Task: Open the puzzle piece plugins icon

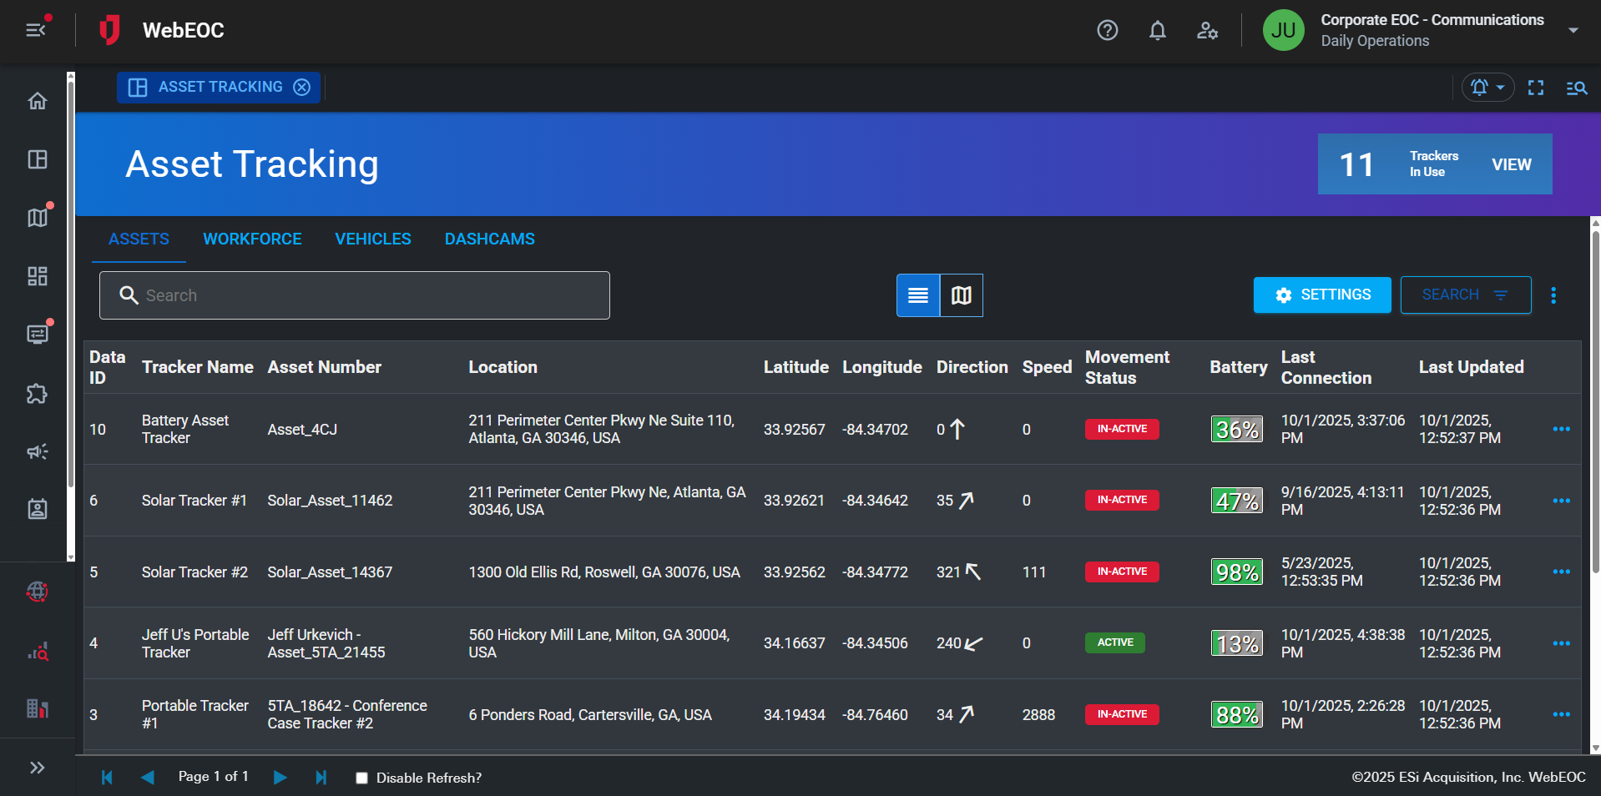Action: 38,393
